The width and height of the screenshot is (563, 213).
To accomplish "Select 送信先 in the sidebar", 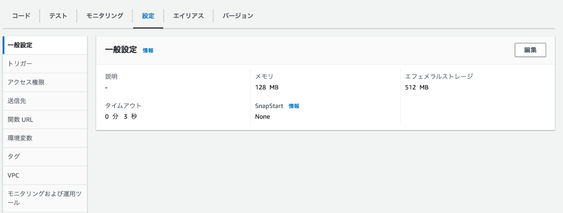I will pos(17,101).
